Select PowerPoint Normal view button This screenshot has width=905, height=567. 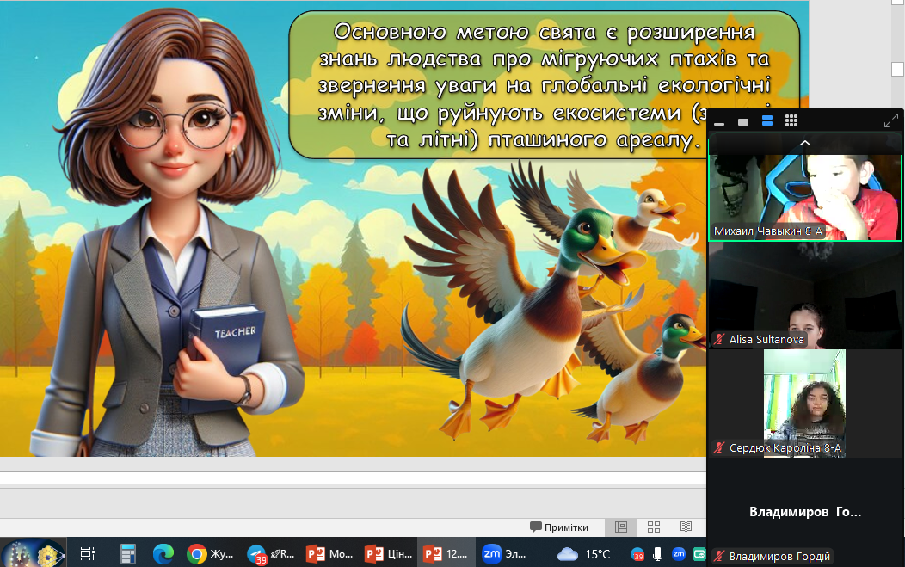(x=621, y=527)
